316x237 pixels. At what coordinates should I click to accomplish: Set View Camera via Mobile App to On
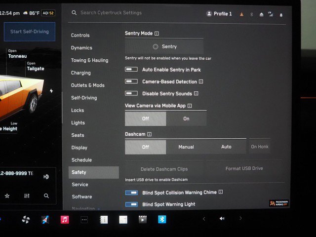point(186,118)
